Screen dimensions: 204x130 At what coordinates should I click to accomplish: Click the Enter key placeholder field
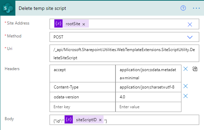pos(82,107)
